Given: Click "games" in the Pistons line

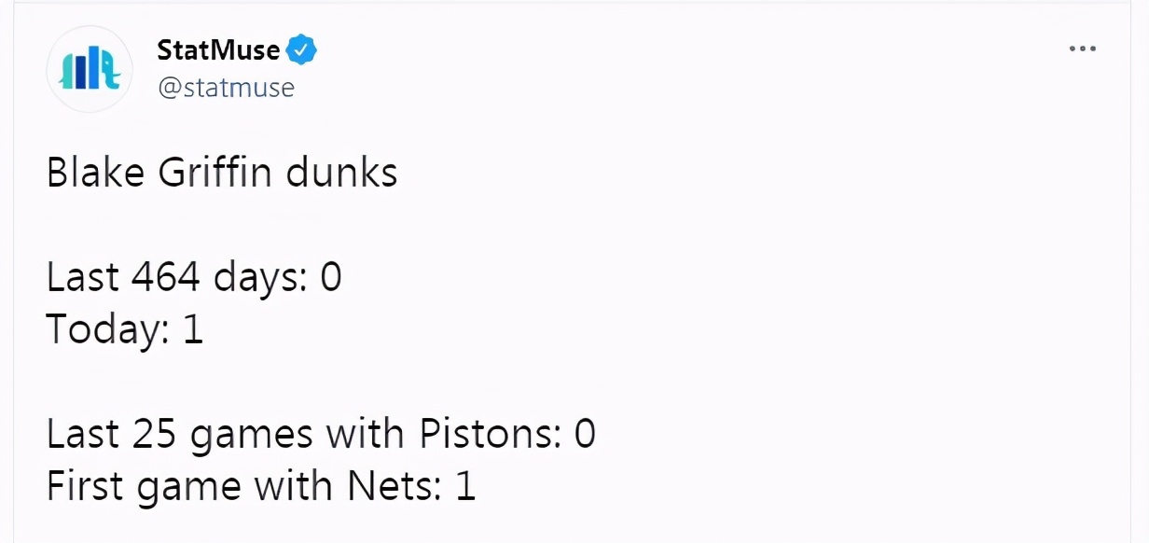Looking at the screenshot, I should pyautogui.click(x=250, y=437).
